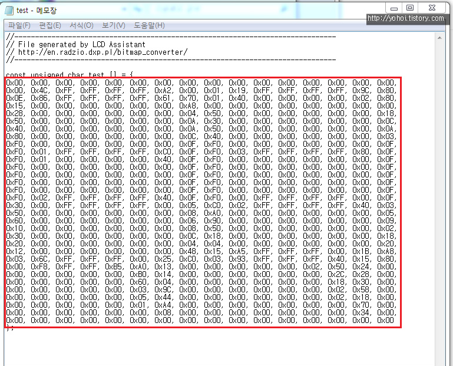453x366 pixels.
Task: Click the 0x86 value in third row
Action: point(39,98)
